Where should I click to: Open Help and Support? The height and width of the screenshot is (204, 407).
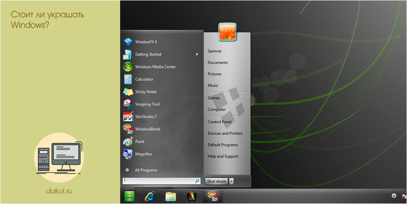(223, 156)
